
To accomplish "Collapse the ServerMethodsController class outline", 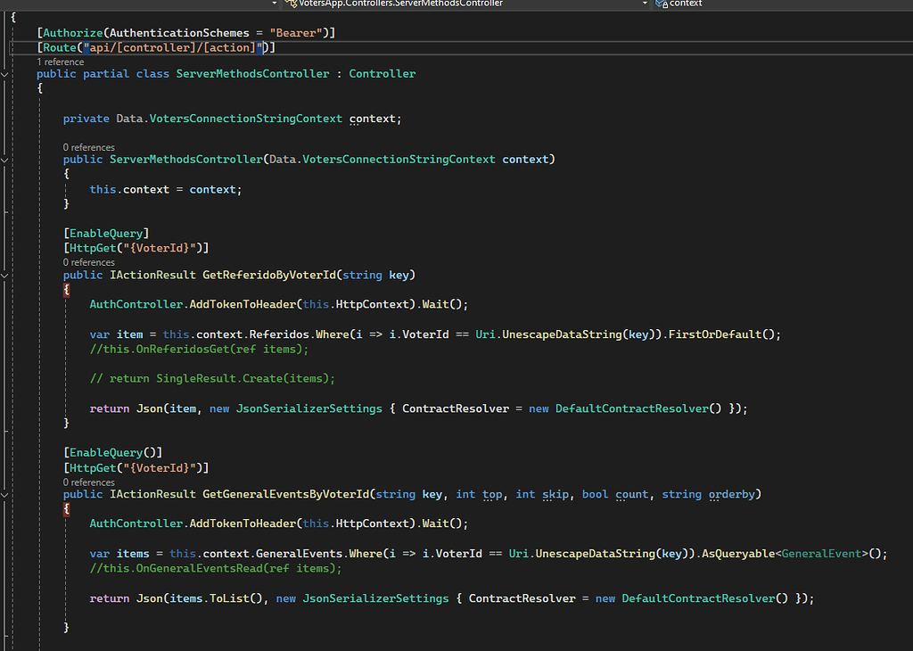I will tap(4, 75).
